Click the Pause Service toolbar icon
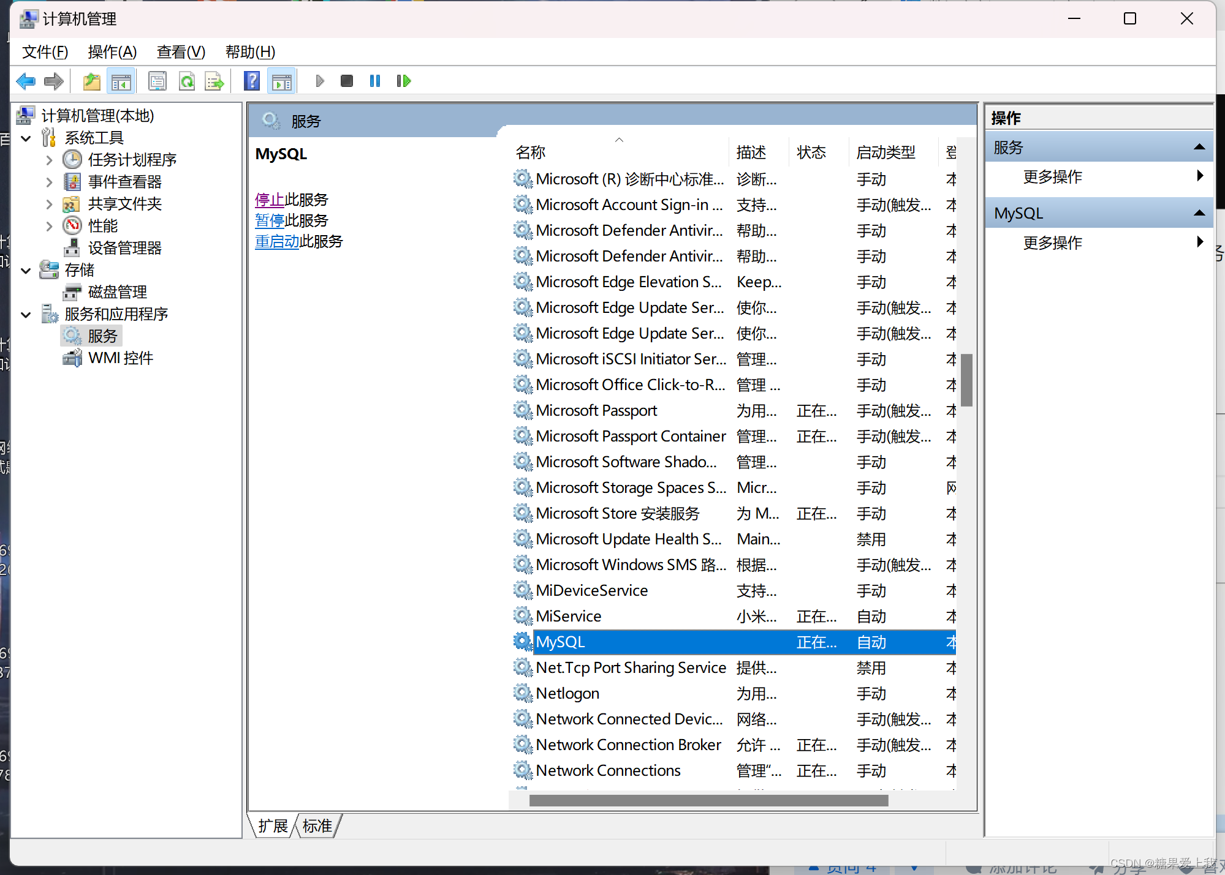1225x875 pixels. pyautogui.click(x=375, y=81)
